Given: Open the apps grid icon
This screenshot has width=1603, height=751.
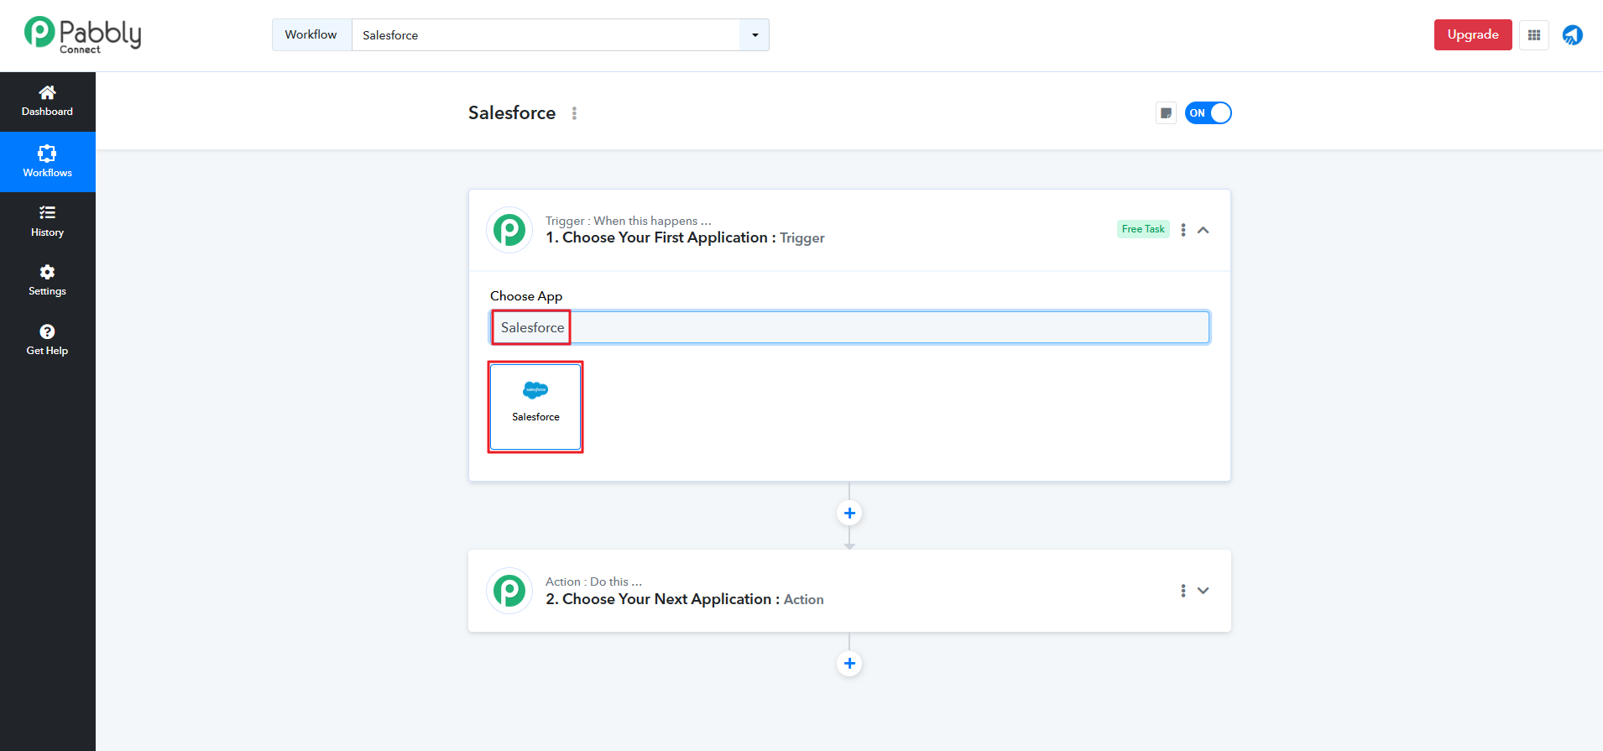Looking at the screenshot, I should click(x=1533, y=35).
